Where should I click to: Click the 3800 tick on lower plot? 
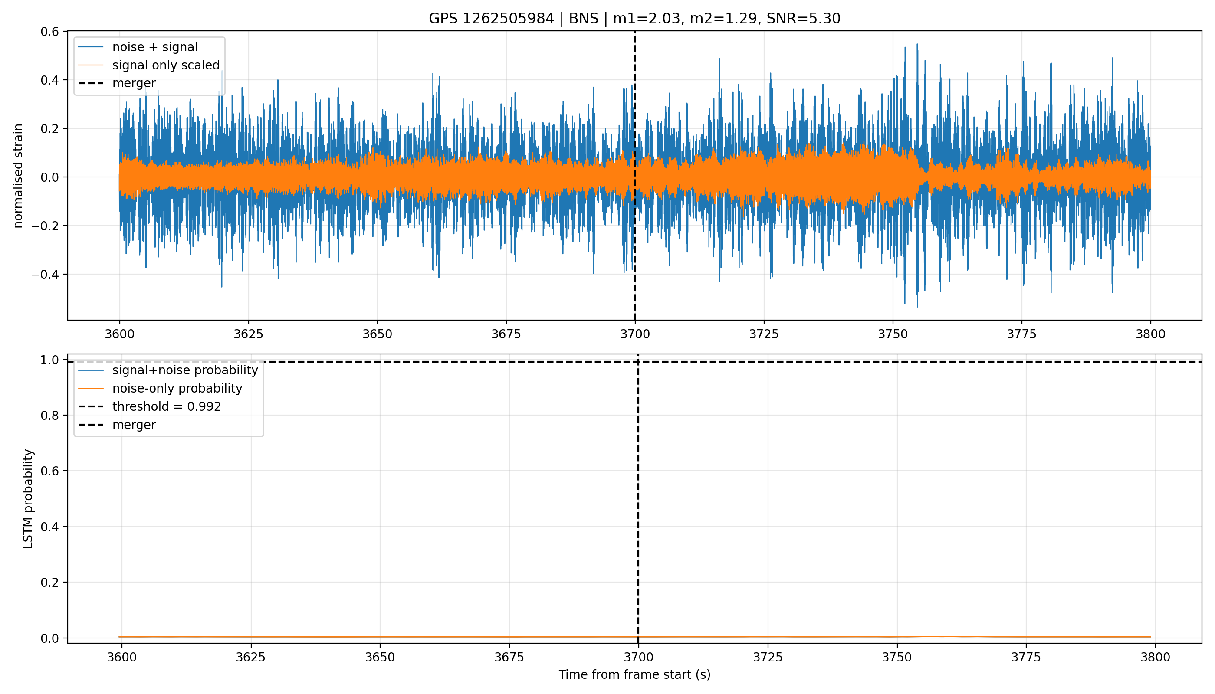(x=1156, y=657)
